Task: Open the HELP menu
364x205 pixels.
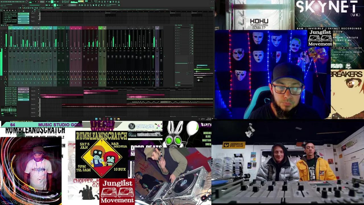Action: 23,2
